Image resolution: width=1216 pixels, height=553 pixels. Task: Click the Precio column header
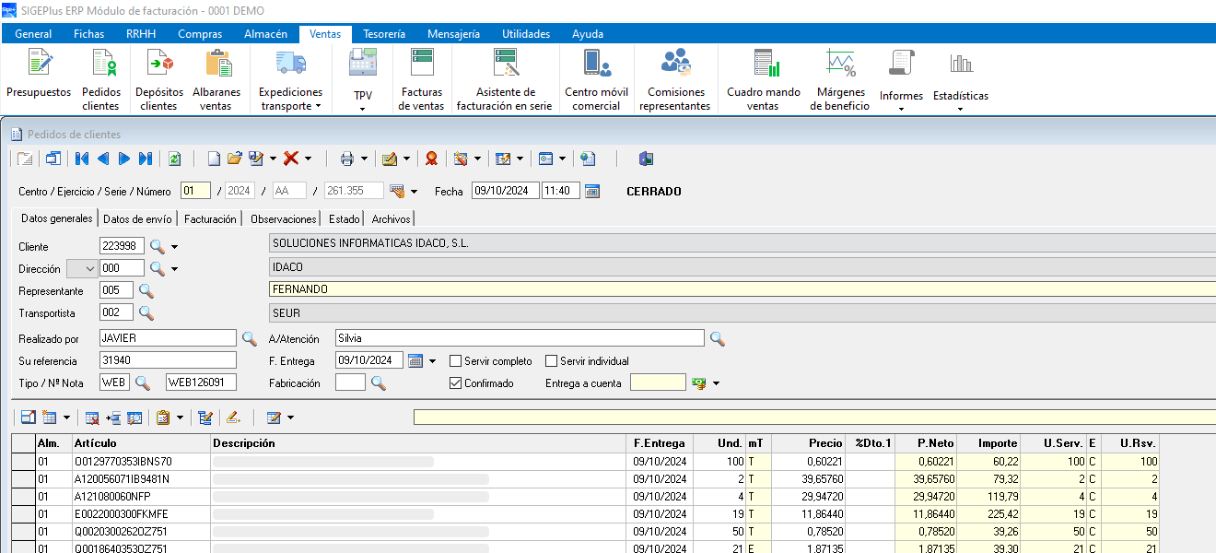pyautogui.click(x=808, y=443)
